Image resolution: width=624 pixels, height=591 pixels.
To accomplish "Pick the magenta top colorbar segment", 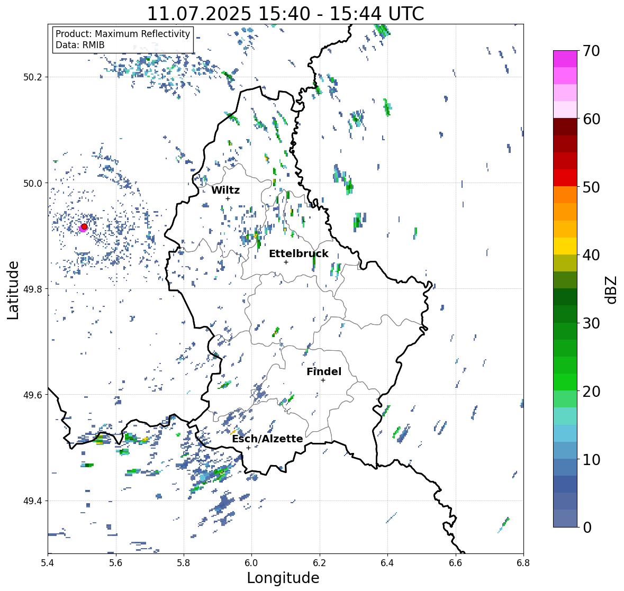I will tap(565, 59).
